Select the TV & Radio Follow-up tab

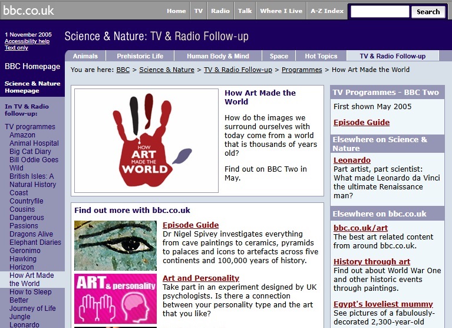tap(392, 56)
